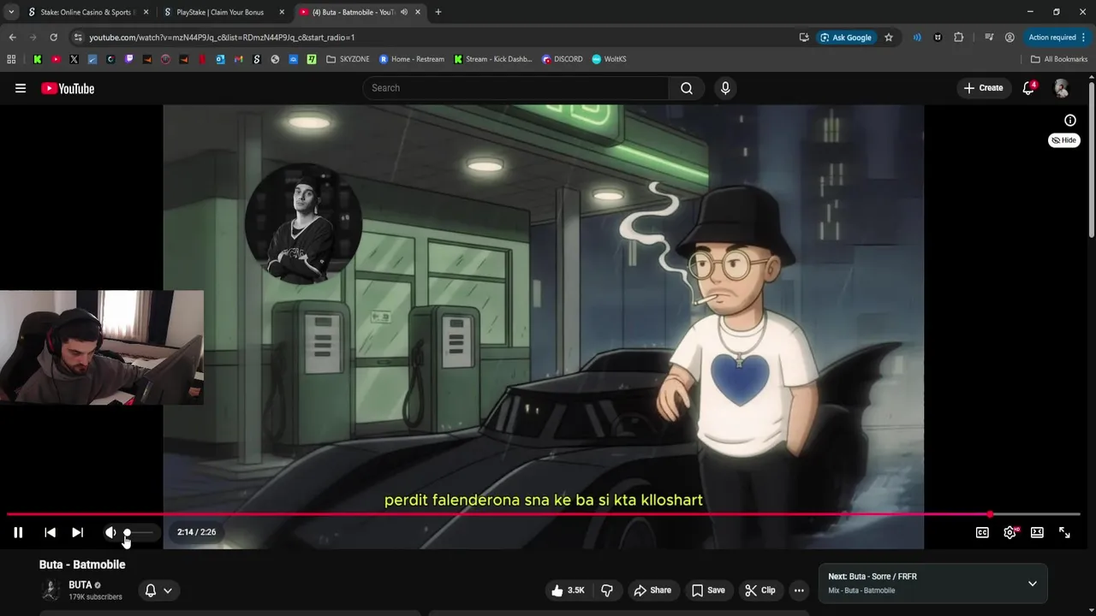Dislike the video
Image resolution: width=1096 pixels, height=616 pixels.
point(607,590)
